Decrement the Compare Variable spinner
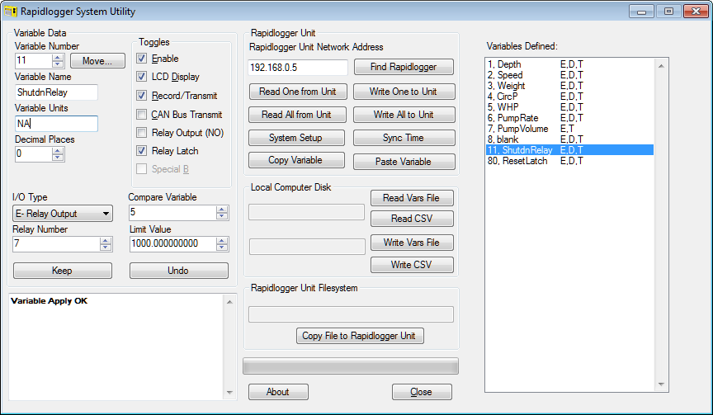Viewport: 713px width, 415px height. pos(222,216)
